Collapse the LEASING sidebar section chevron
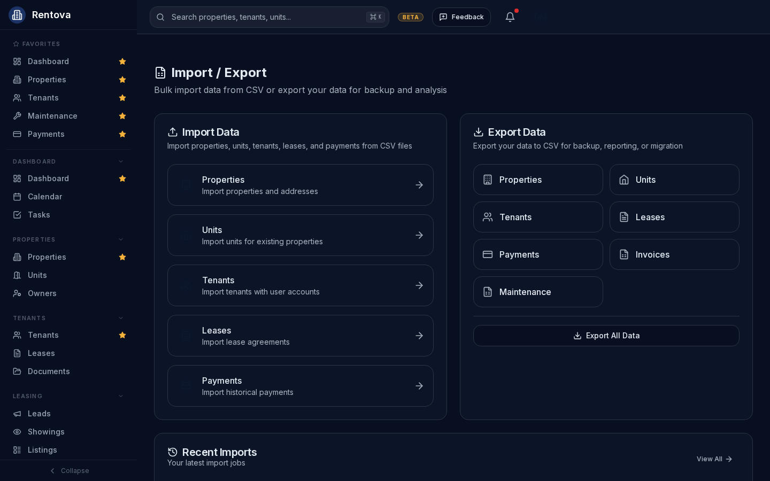The height and width of the screenshot is (481, 770). (x=121, y=396)
